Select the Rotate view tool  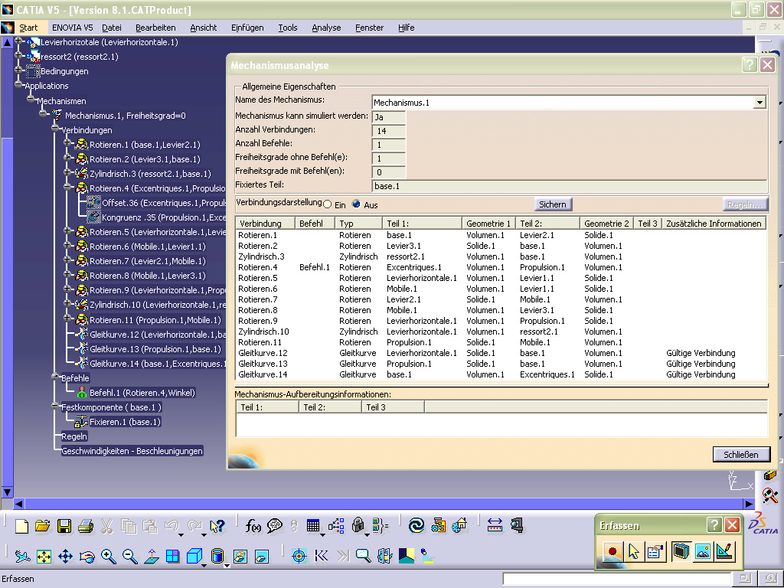87,556
